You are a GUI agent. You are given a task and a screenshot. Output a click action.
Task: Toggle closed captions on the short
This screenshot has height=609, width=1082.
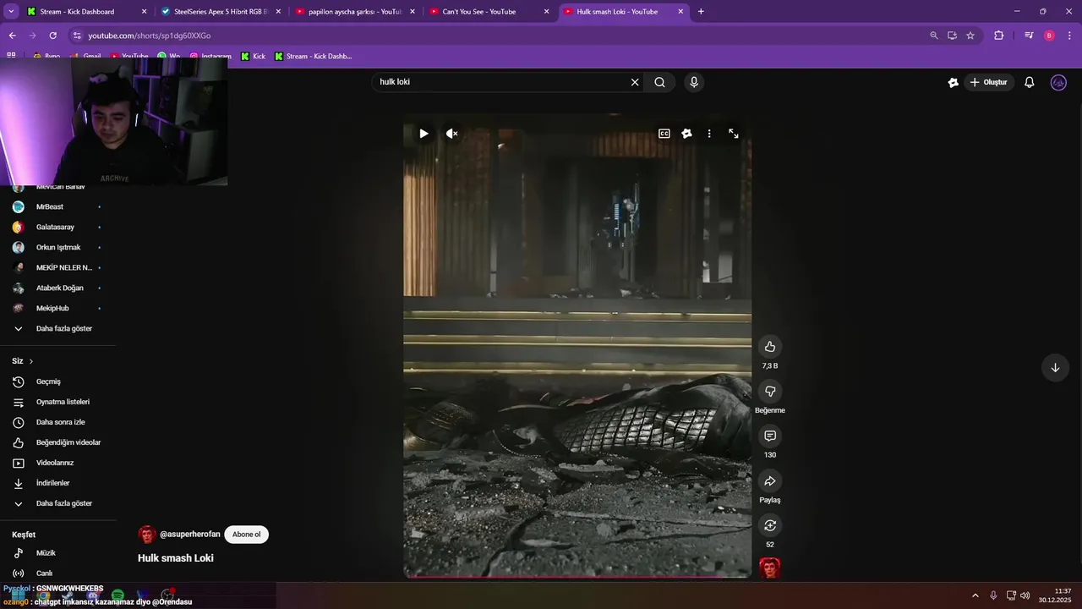point(664,134)
